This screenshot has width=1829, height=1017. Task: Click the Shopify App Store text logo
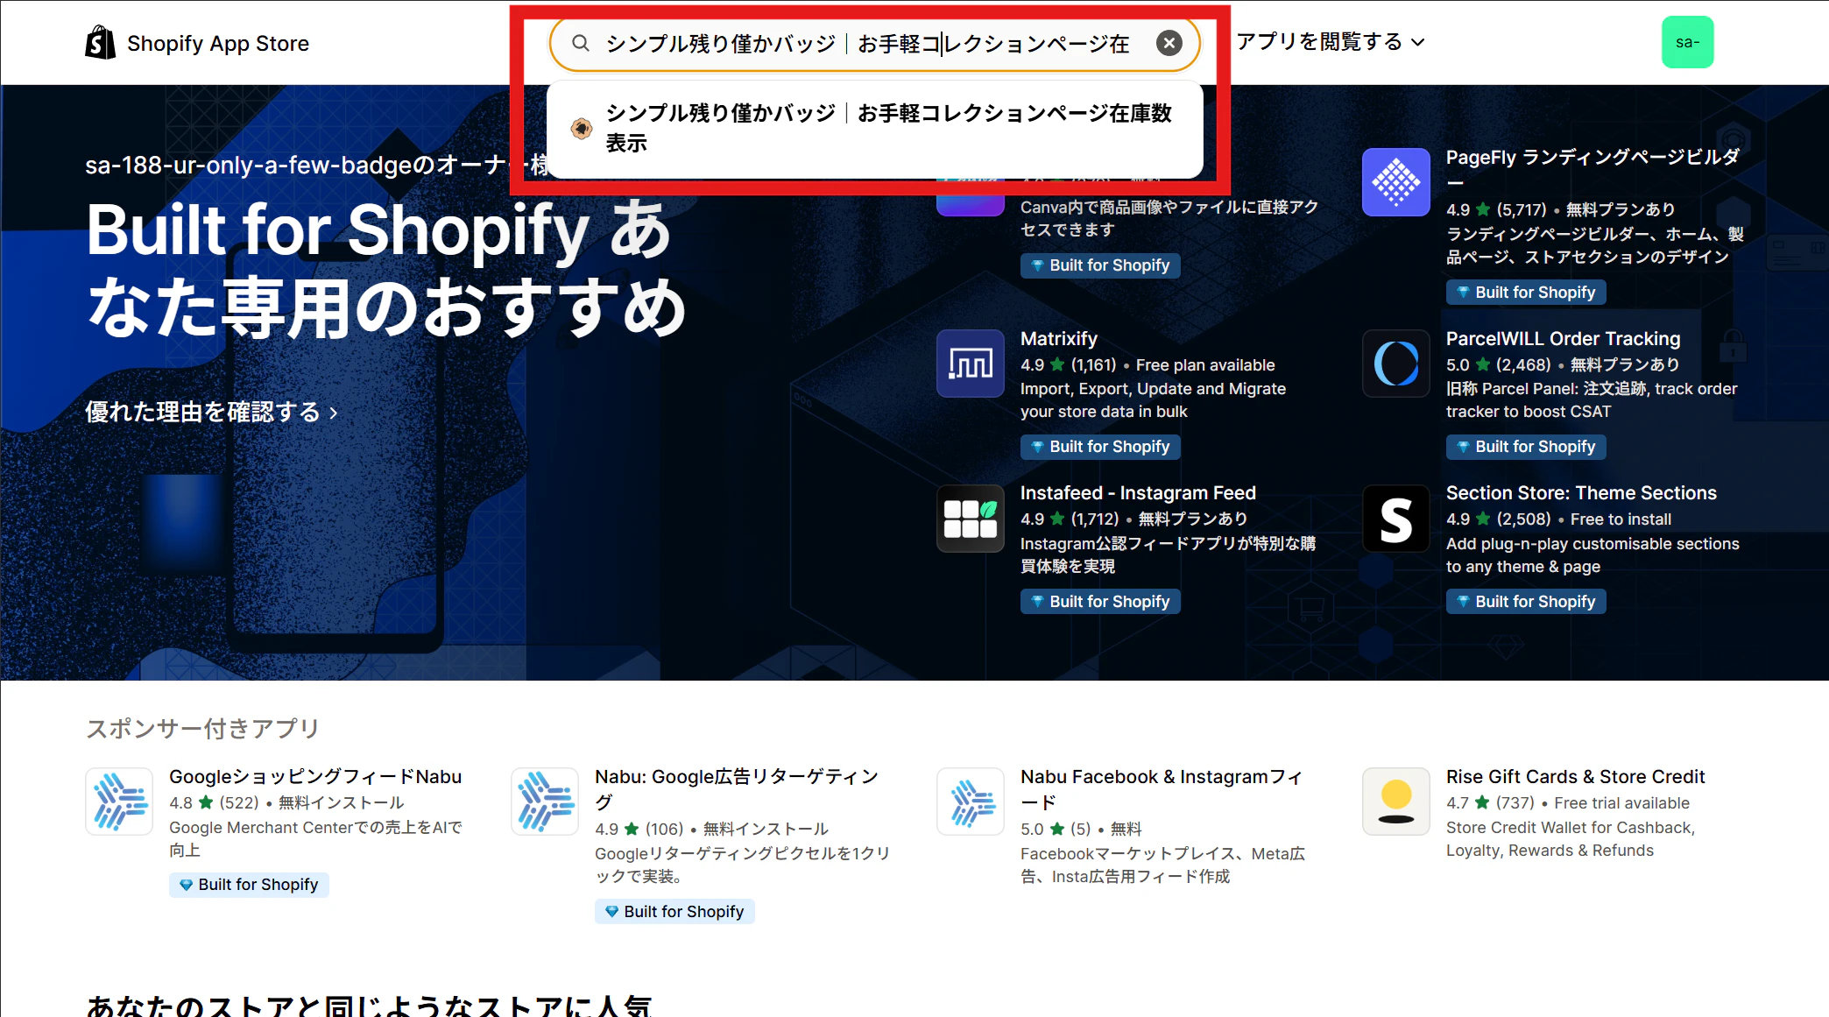(x=218, y=43)
